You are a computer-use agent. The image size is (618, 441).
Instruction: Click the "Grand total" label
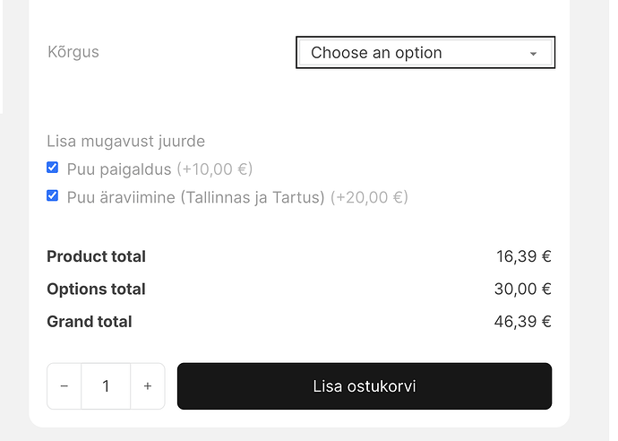pyautogui.click(x=90, y=321)
